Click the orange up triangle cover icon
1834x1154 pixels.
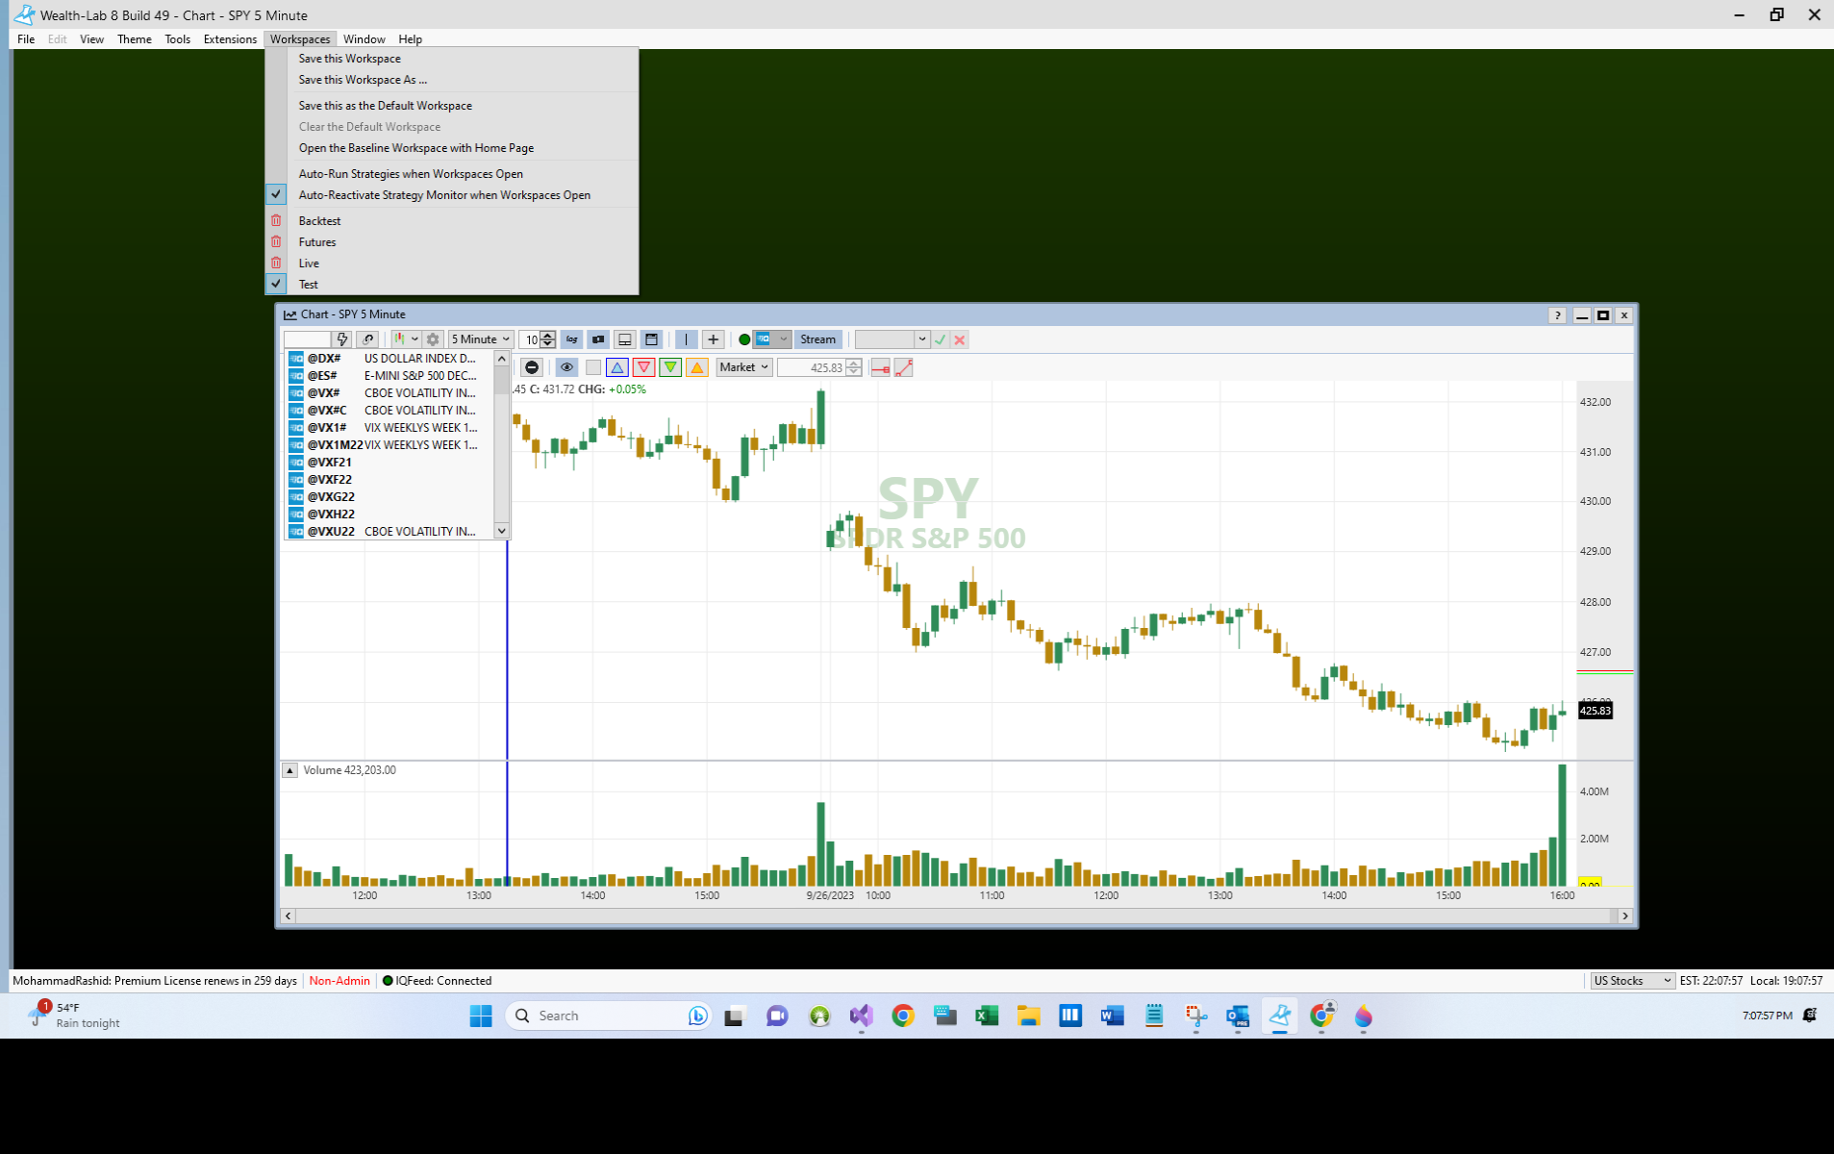(x=697, y=367)
